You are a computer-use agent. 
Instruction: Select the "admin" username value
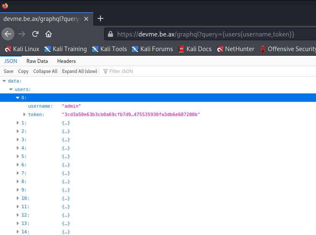[x=71, y=106]
